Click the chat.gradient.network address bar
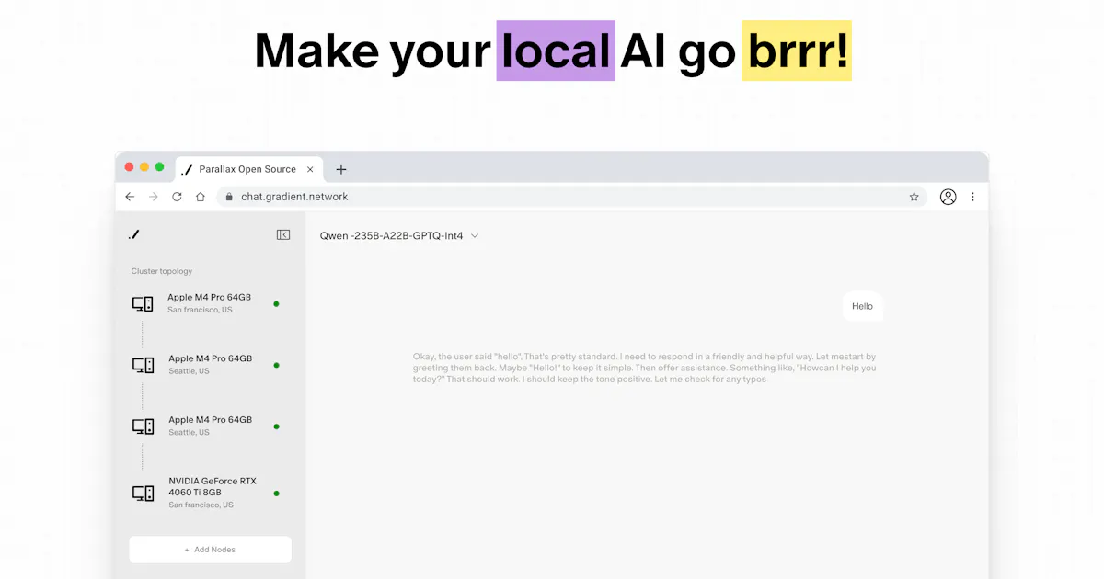The image size is (1104, 579). [570, 197]
